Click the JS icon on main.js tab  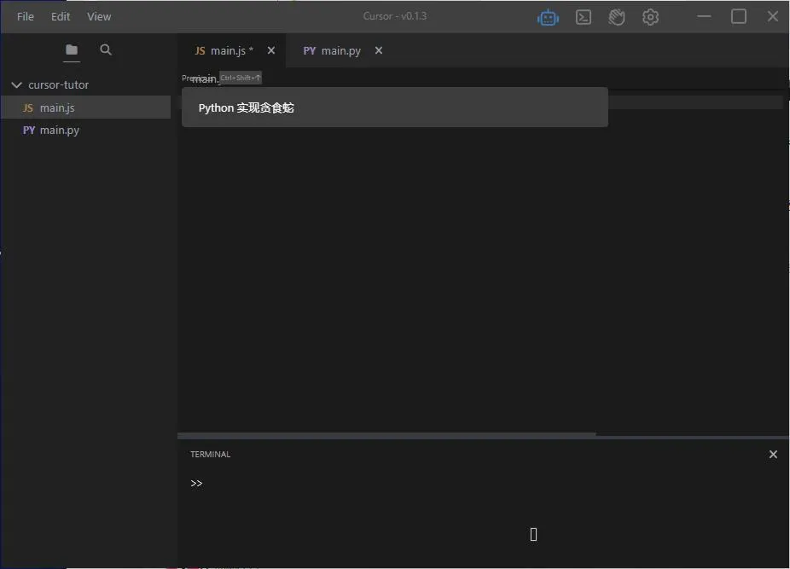(x=200, y=51)
